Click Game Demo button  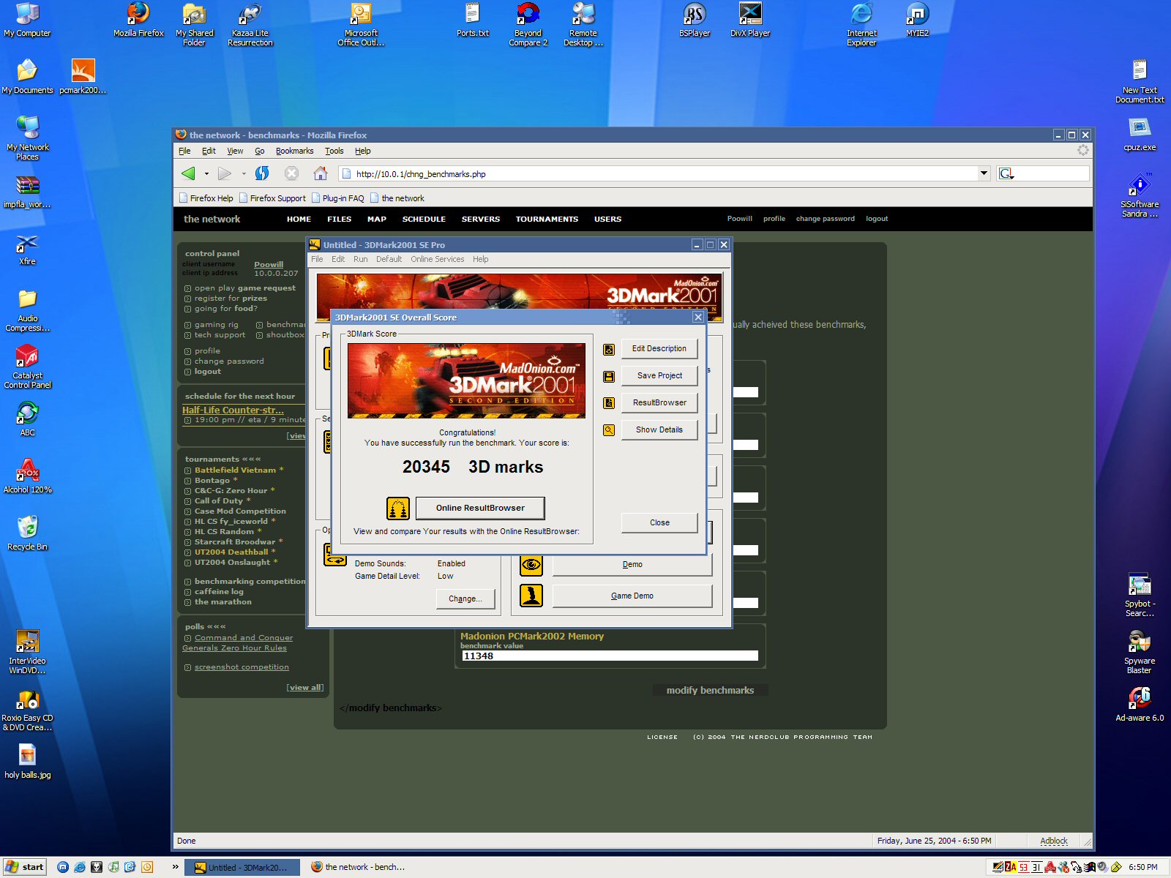tap(632, 596)
